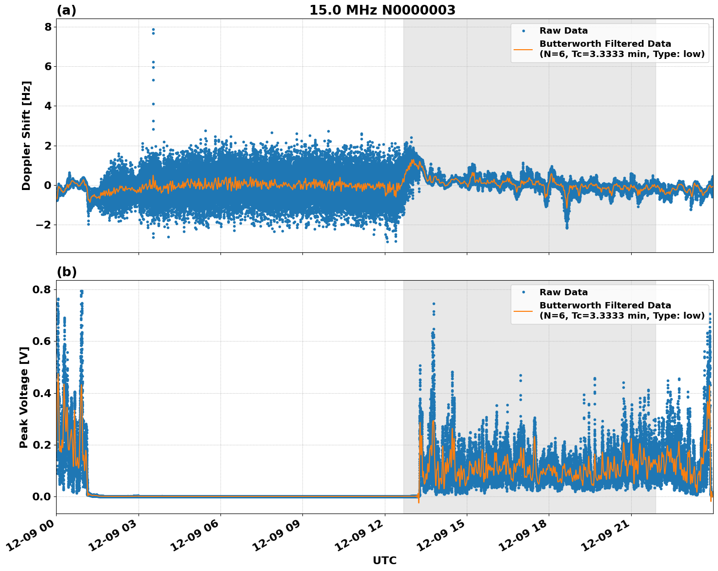This screenshot has width=718, height=571.
Task: Click the "8" tick on the Doppler y-axis
Action: (48, 27)
